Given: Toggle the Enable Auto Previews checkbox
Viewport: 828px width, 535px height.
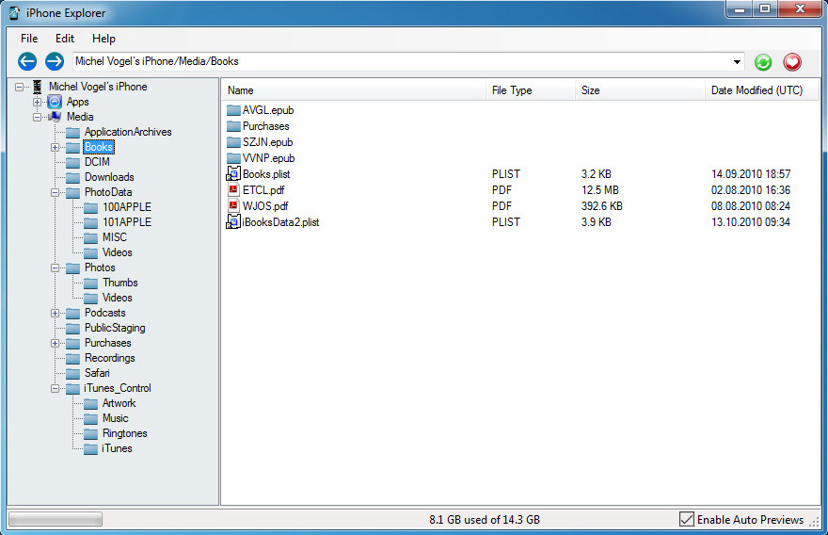Looking at the screenshot, I should (x=687, y=519).
